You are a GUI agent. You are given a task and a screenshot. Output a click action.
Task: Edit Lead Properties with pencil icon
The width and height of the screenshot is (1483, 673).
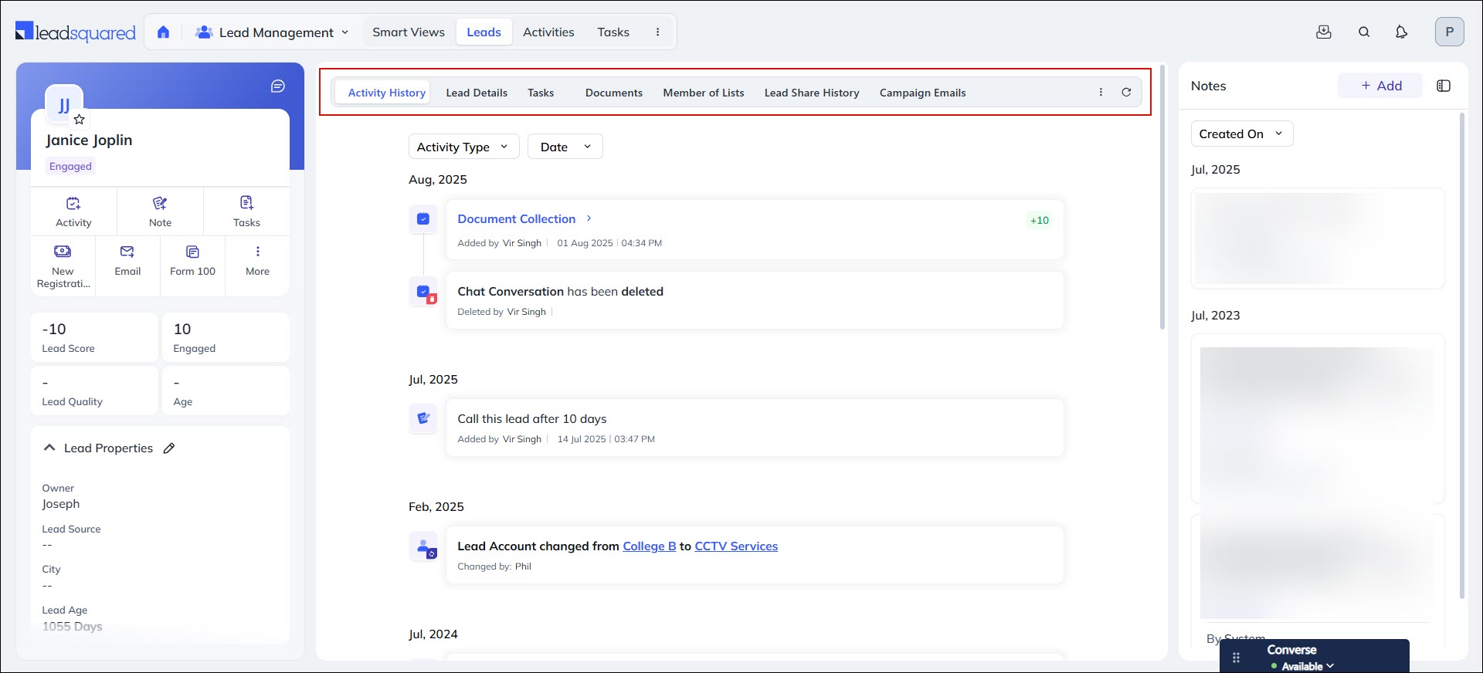click(x=169, y=448)
